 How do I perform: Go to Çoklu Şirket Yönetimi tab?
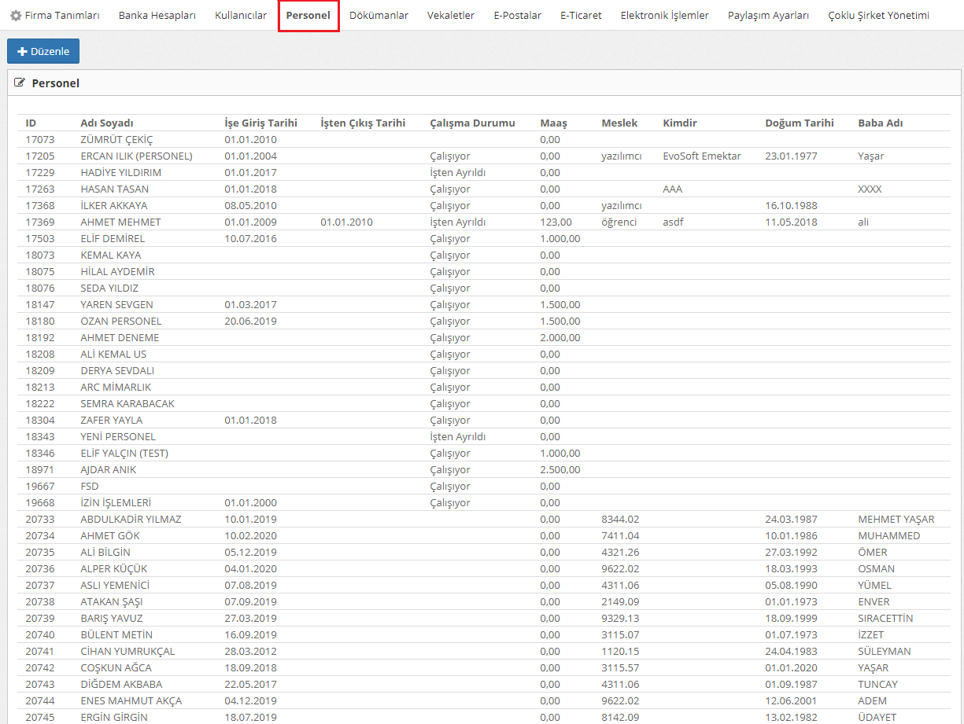(x=878, y=16)
